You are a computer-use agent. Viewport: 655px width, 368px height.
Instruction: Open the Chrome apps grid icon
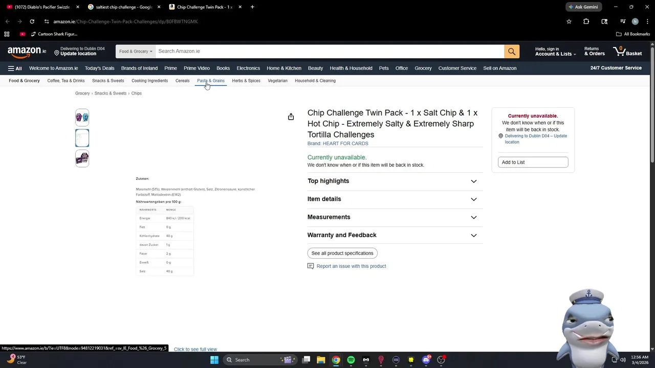[7, 34]
